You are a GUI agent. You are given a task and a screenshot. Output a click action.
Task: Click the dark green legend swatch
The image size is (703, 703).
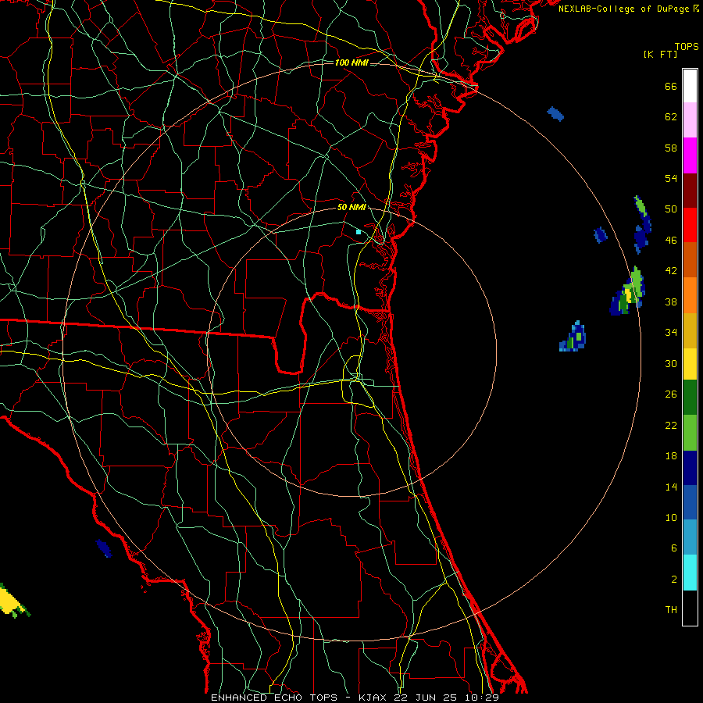pyautogui.click(x=690, y=398)
